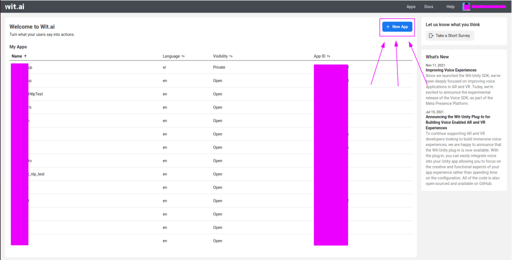Click the Language sort arrows icon

point(183,56)
